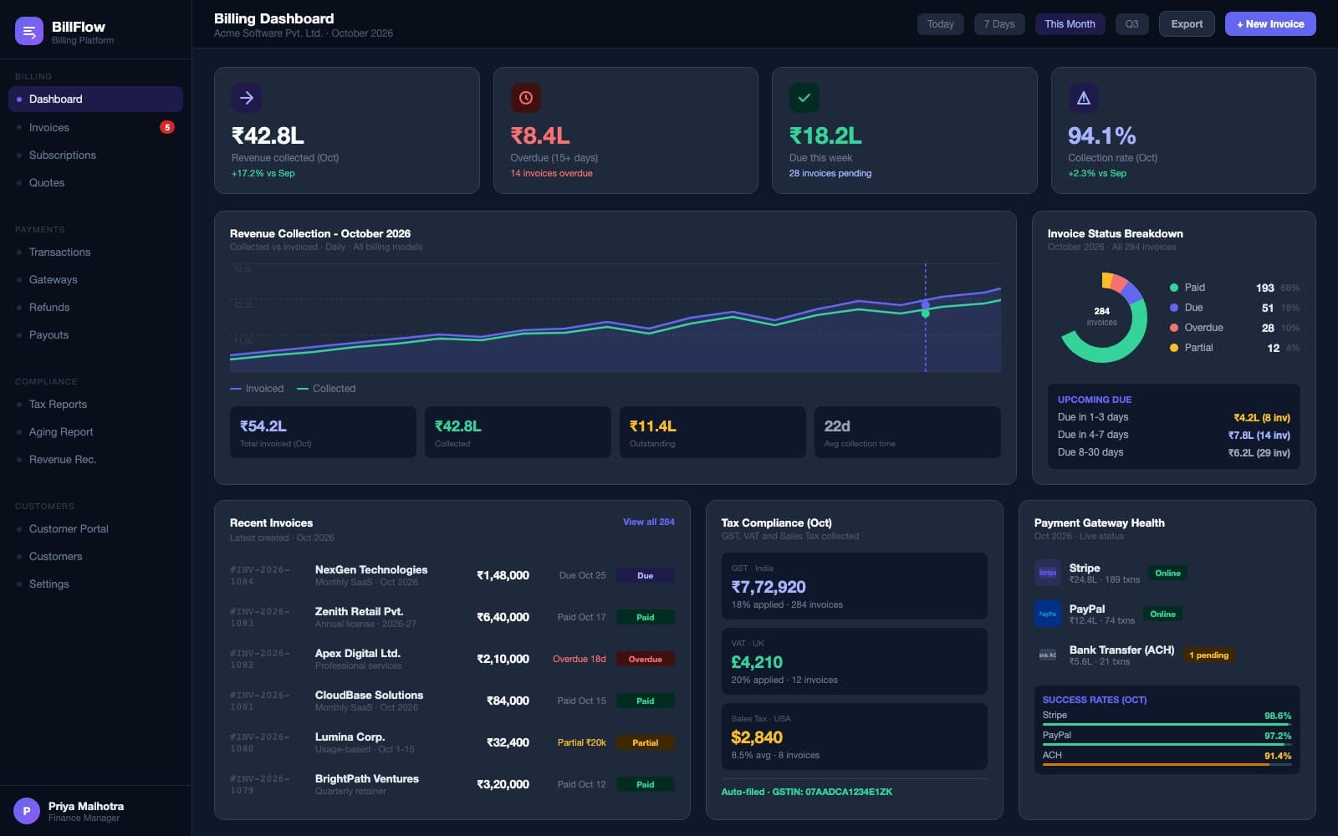Open Revenue Rec. in the sidebar
The width and height of the screenshot is (1338, 836).
click(x=95, y=459)
